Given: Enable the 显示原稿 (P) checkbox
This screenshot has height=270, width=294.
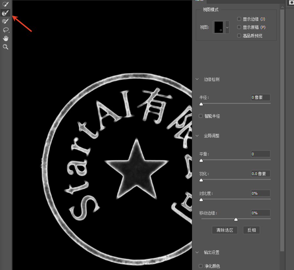Looking at the screenshot, I should tap(239, 27).
